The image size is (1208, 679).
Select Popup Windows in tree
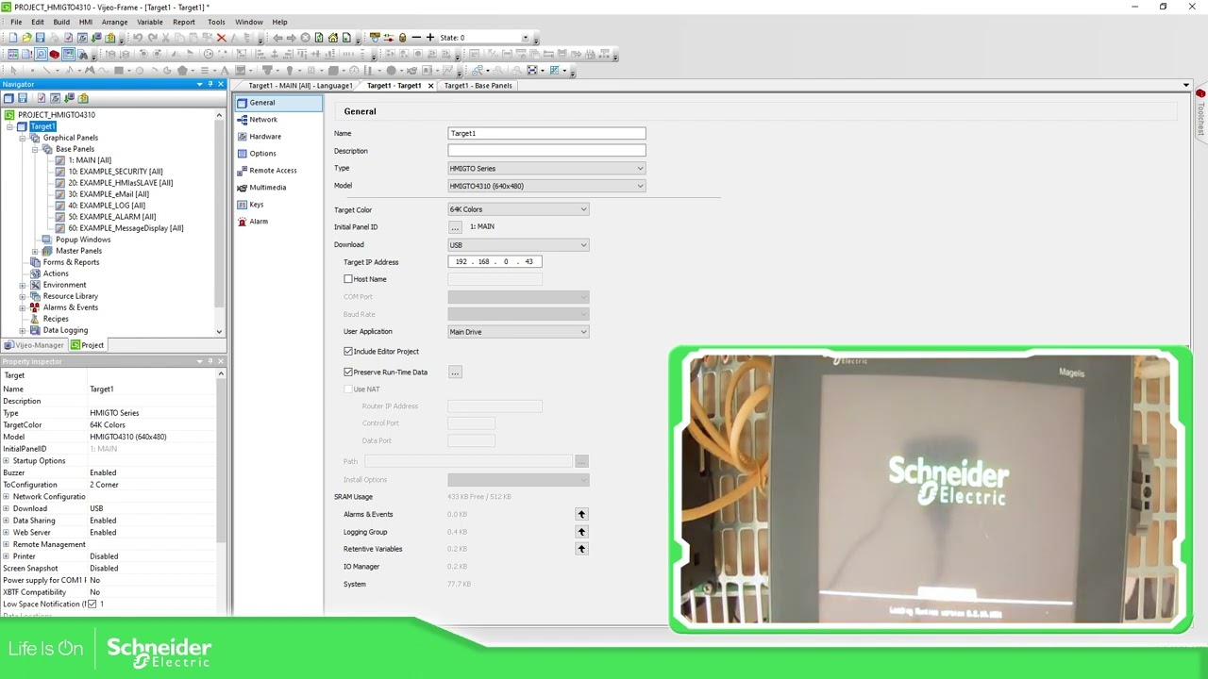click(83, 240)
